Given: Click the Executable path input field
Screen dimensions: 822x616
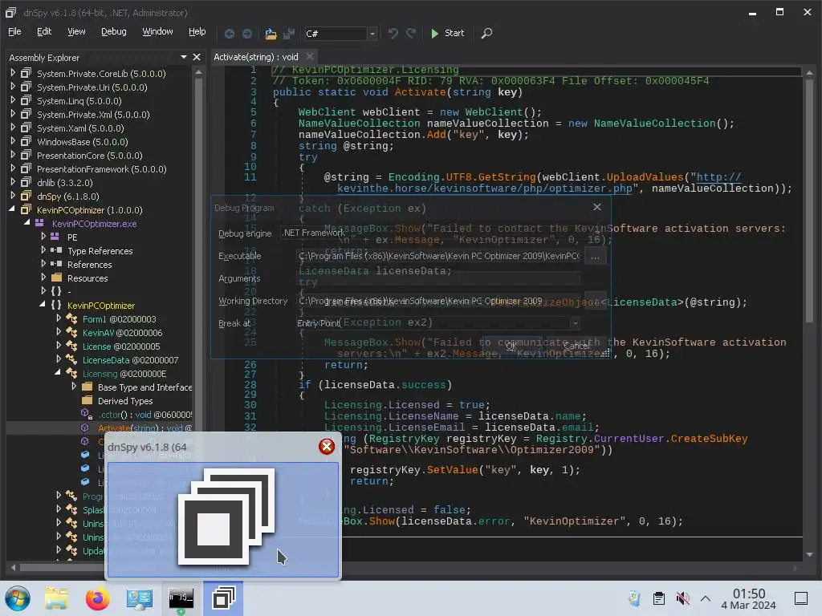Looking at the screenshot, I should click(438, 256).
